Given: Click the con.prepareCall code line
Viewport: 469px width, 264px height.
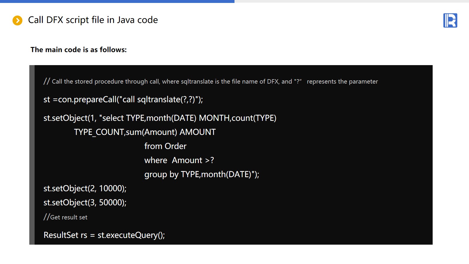Looking at the screenshot, I should 123,100.
